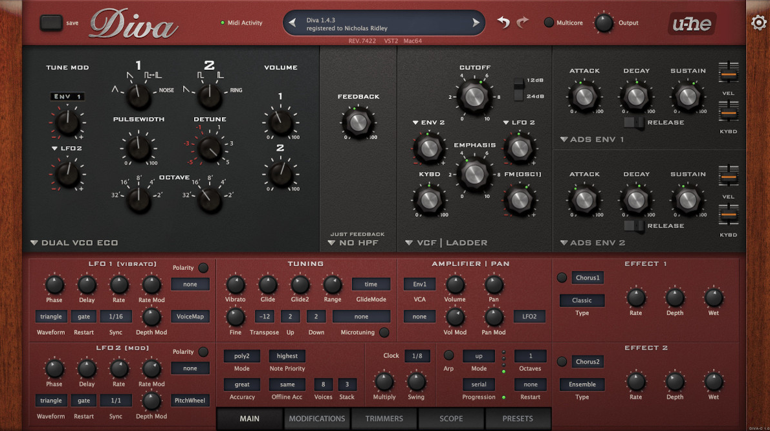Click the Volume 1 knob

280,123
